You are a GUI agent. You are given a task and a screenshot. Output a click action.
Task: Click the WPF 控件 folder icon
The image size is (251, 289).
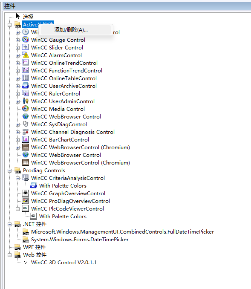coord(17,247)
